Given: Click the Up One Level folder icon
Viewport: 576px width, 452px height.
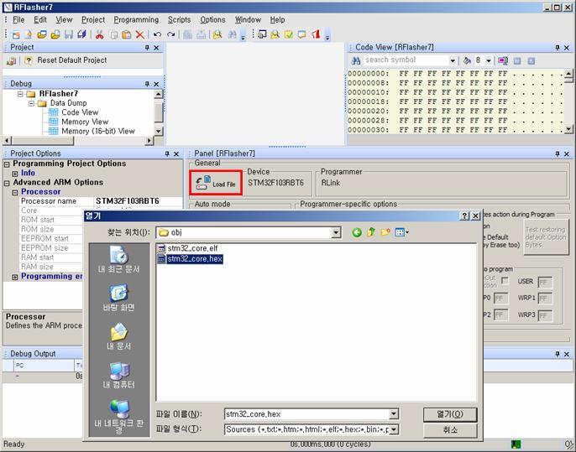Looking at the screenshot, I should tap(371, 232).
